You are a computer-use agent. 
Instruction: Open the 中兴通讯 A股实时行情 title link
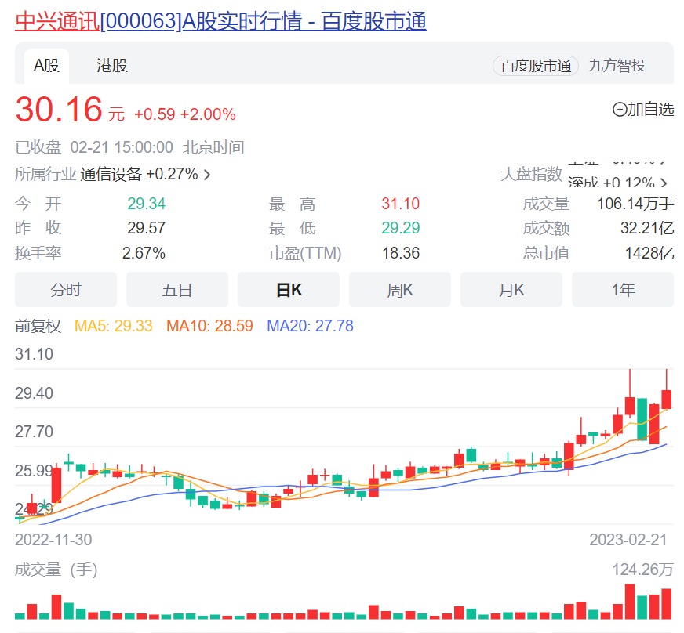coord(220,21)
